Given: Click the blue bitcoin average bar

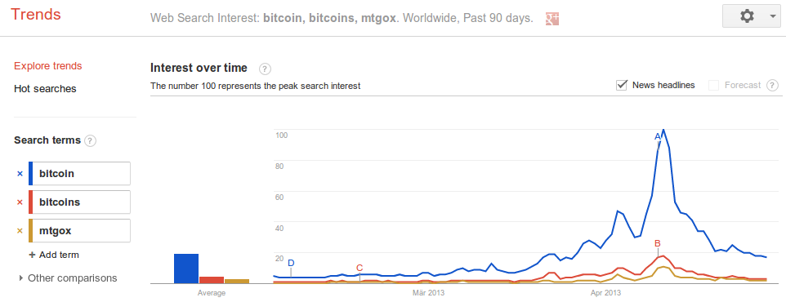Looking at the screenshot, I should click(186, 269).
